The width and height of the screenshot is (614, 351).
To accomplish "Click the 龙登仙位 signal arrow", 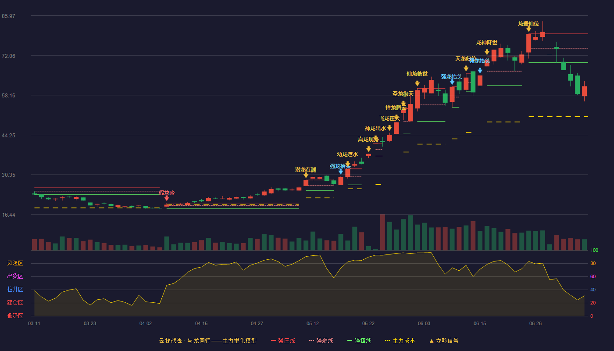I will click(x=528, y=29).
